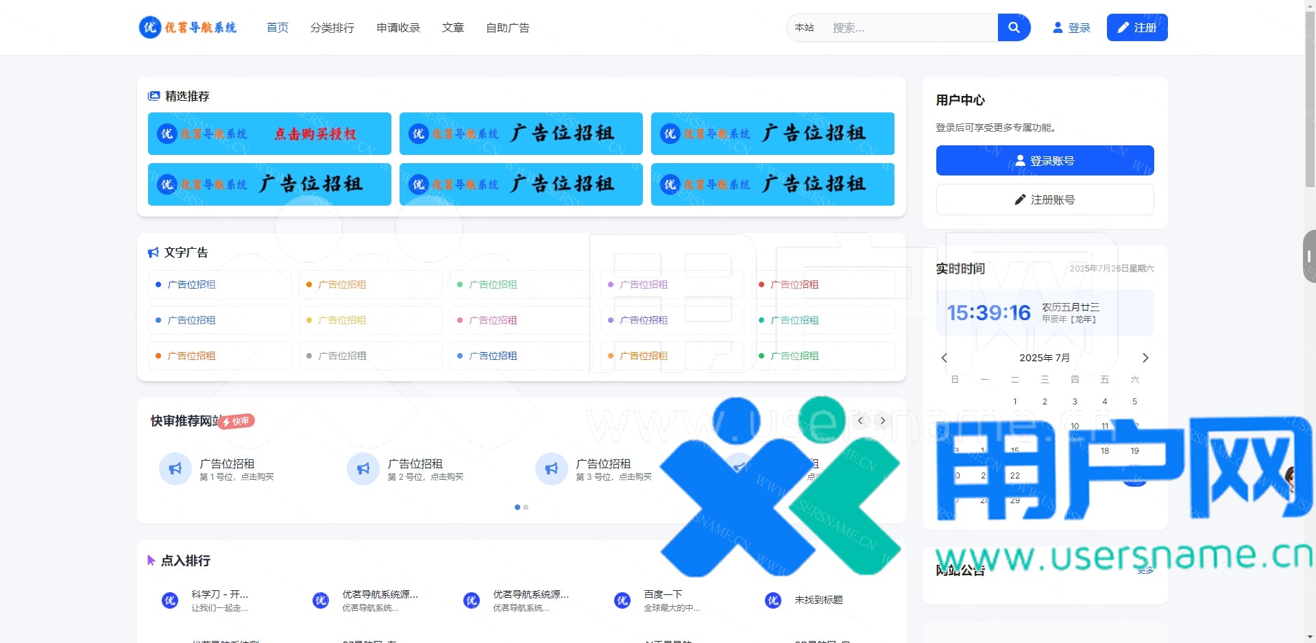Click the 点击购买授权 banner

(269, 134)
